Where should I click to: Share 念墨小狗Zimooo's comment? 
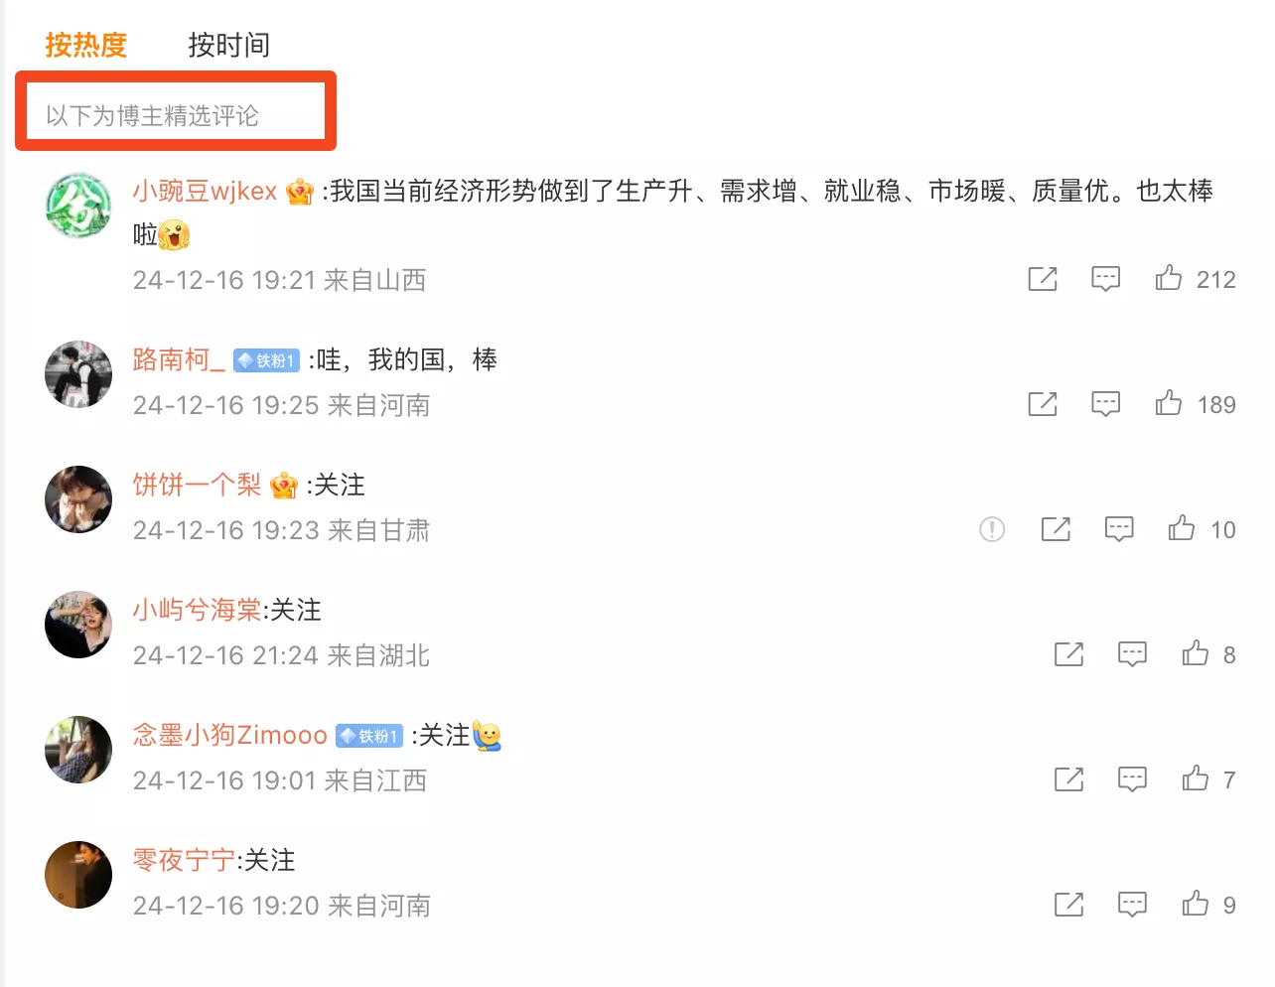[1069, 779]
